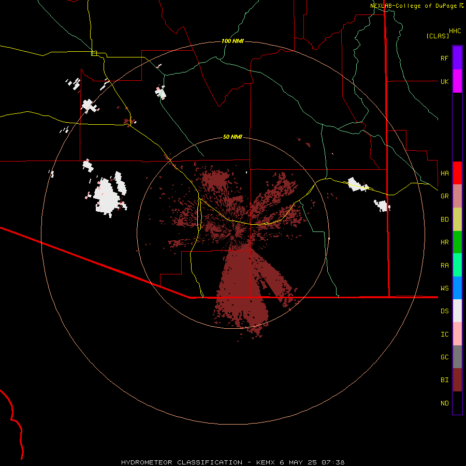Viewport: 466px width, 466px height.
Task: Click the RF legend label
Action: [x=444, y=58]
